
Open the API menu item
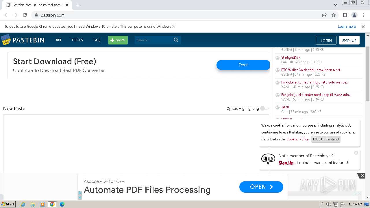58,40
